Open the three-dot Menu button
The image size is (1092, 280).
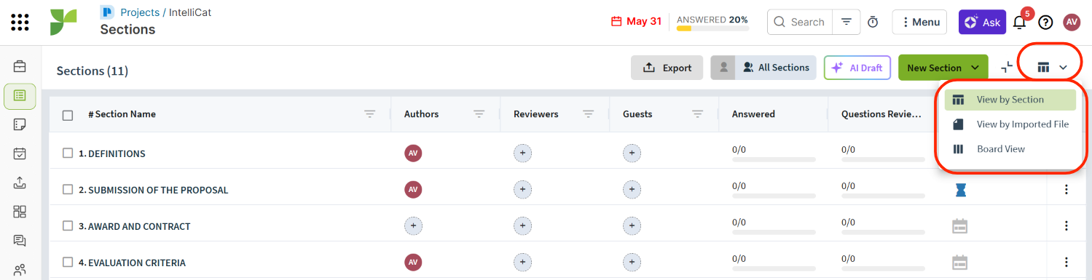pos(919,22)
